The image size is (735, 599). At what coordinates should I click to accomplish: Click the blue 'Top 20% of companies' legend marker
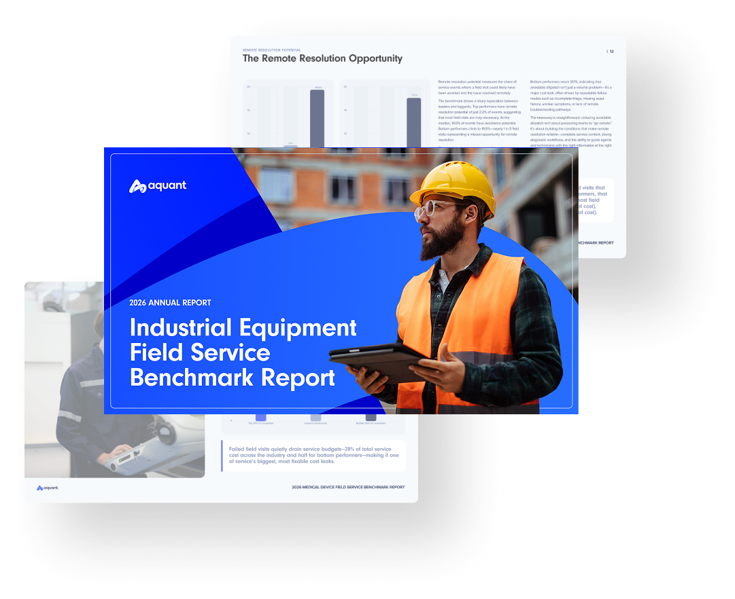pyautogui.click(x=260, y=417)
